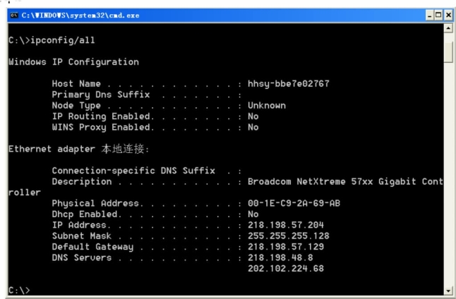456x299 pixels.
Task: Click the Ethernet adapter heading line
Action: pos(79,149)
